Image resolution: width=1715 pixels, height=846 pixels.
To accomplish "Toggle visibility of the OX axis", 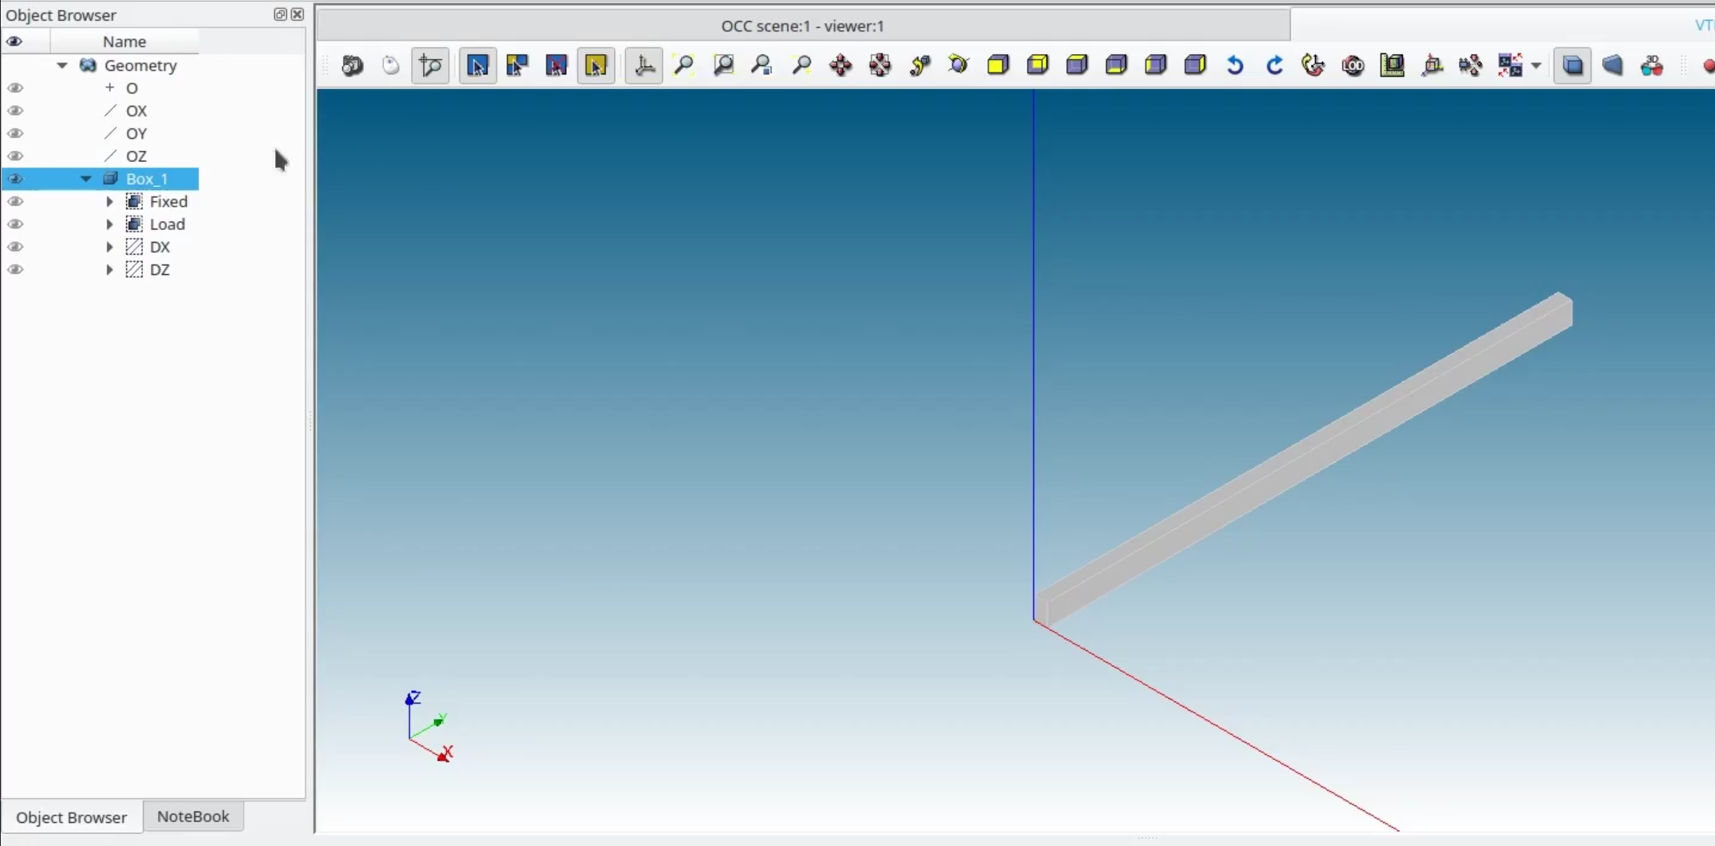I will [15, 111].
